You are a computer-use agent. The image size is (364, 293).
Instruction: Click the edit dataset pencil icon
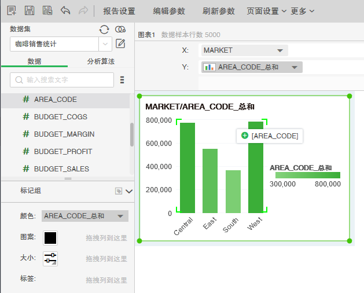coord(120,43)
